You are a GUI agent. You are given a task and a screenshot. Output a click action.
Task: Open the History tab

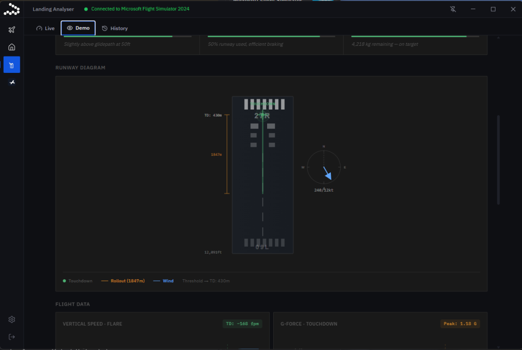point(115,29)
